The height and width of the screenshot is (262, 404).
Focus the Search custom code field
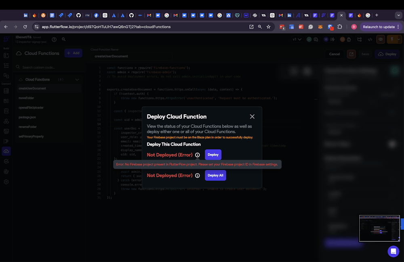click(49, 67)
